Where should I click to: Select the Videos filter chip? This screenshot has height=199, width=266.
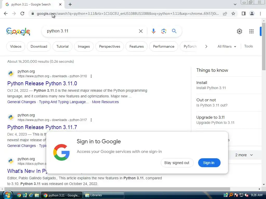(x=16, y=46)
